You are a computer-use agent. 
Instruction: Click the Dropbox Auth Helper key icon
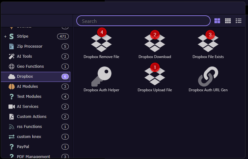[101, 77]
